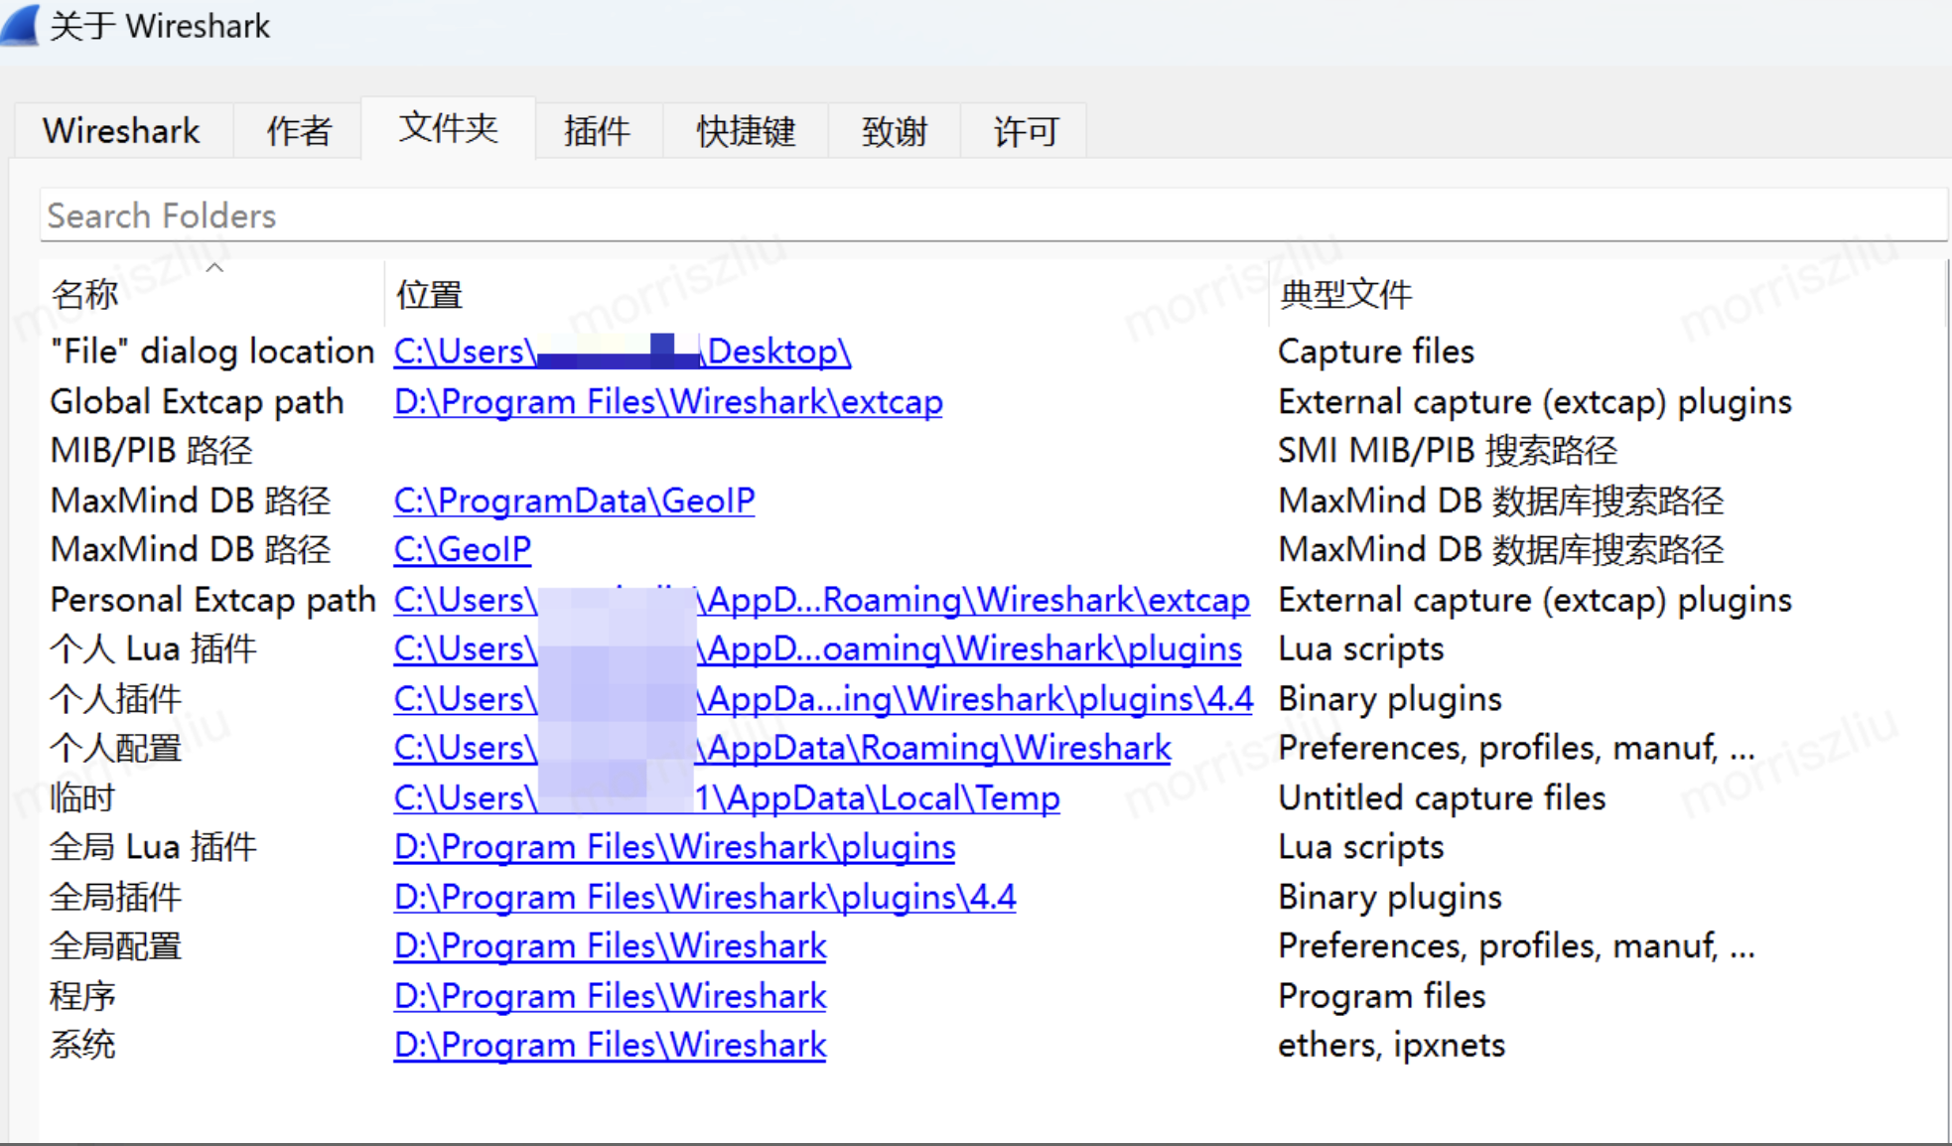This screenshot has height=1146, width=1952.
Task: Open the D:\Program Files\Wireshark\extcap link
Action: click(667, 402)
